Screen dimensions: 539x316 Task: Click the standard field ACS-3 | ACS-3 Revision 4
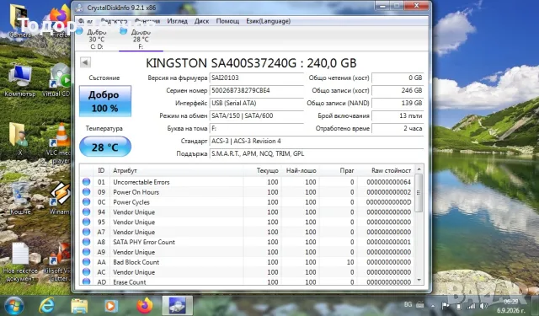317,141
